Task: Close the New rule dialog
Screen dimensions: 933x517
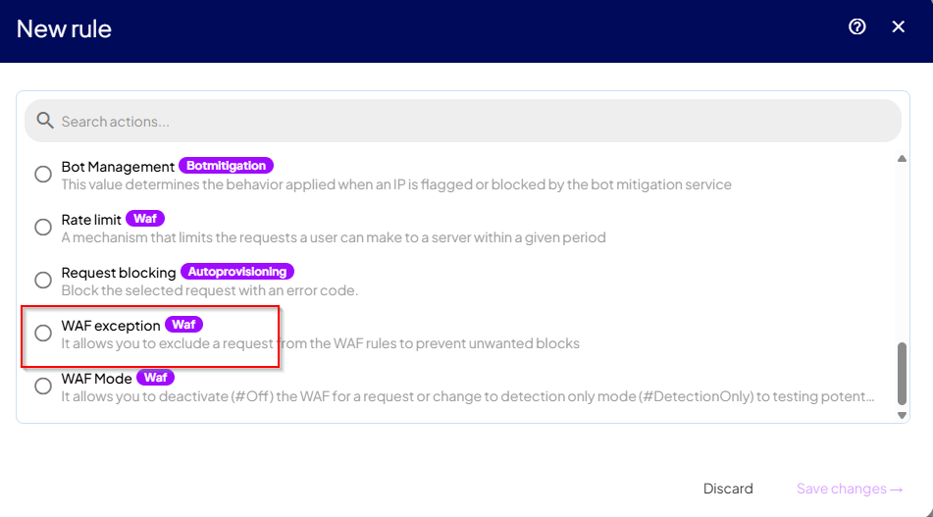Action: [899, 26]
